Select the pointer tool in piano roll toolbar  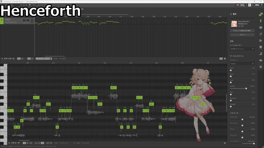pyautogui.click(x=19, y=59)
